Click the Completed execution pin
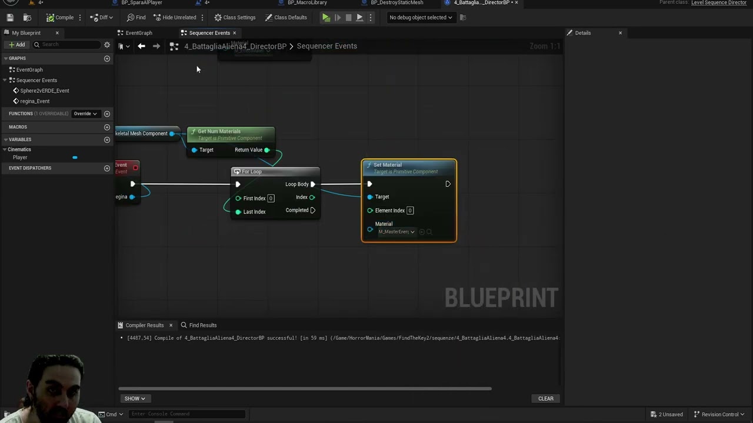The width and height of the screenshot is (753, 423). 313,210
